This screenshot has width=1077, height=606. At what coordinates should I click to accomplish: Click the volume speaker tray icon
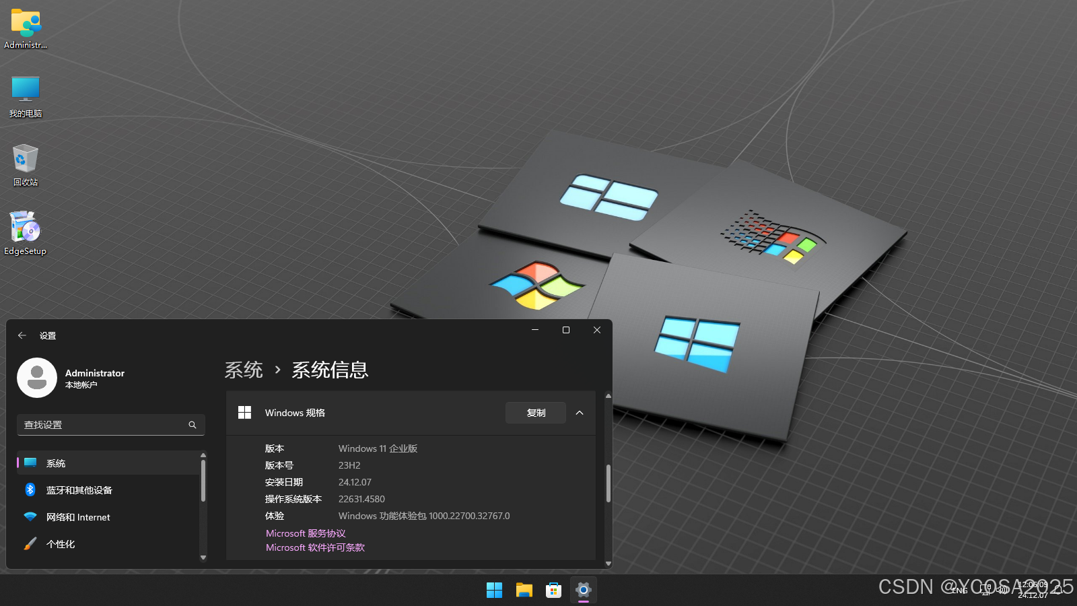(x=1002, y=590)
